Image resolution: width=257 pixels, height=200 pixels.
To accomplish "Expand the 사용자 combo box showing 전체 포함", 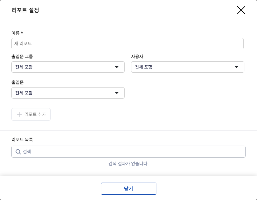I will coord(184,67).
